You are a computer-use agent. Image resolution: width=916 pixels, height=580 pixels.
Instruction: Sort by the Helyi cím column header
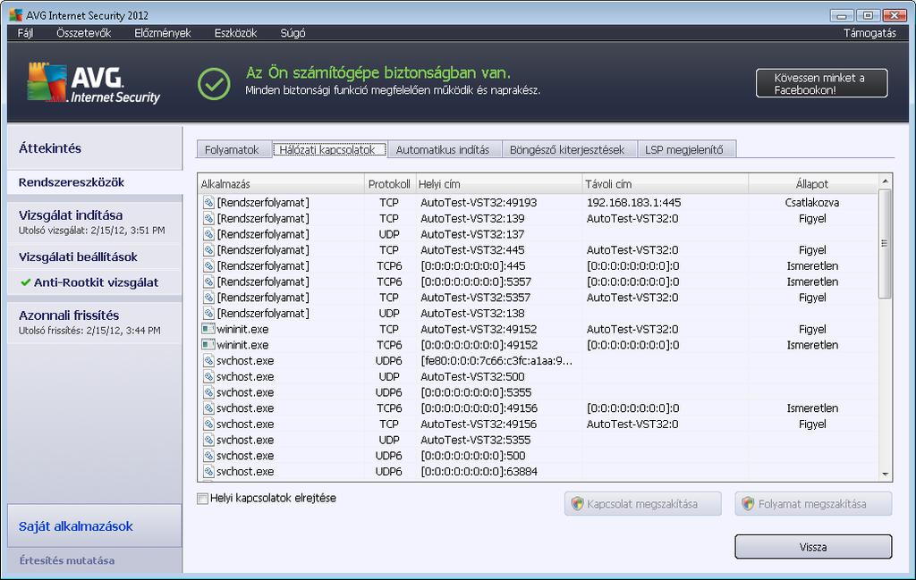click(x=498, y=184)
